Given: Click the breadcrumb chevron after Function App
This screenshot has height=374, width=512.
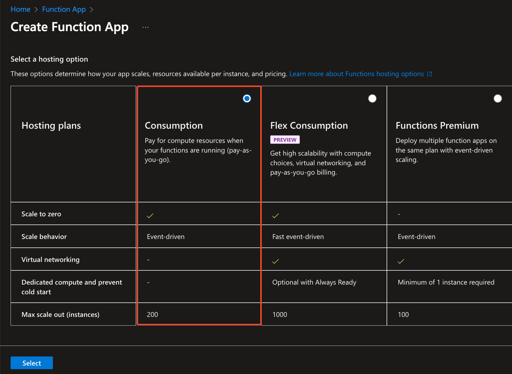Looking at the screenshot, I should 92,10.
